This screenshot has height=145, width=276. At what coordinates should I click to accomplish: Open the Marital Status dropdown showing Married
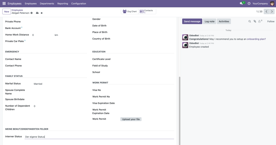[60, 84]
